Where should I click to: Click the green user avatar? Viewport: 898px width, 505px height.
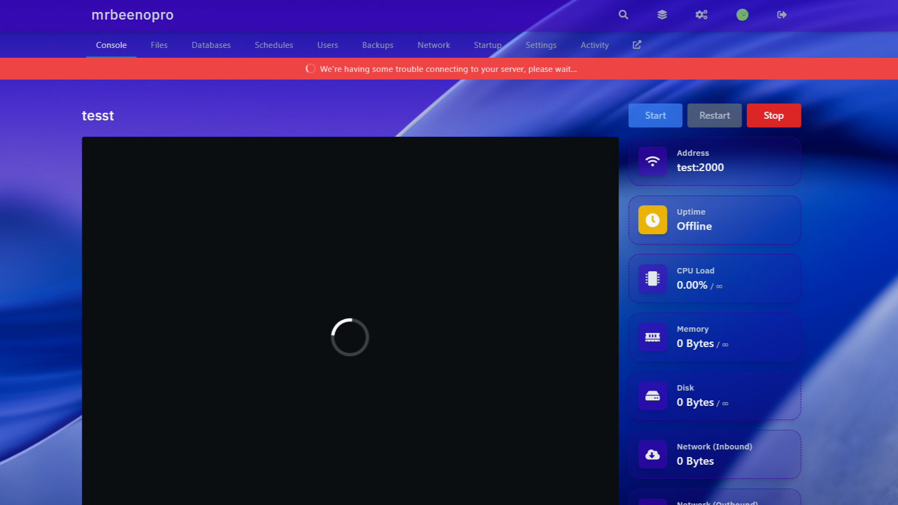742,15
